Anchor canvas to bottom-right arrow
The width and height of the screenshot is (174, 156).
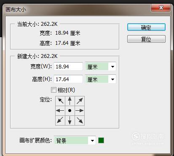click(80, 120)
